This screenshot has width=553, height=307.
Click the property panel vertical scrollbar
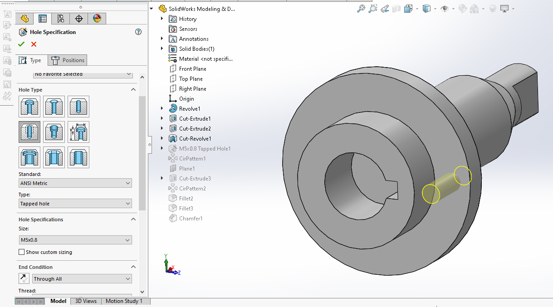pos(142,154)
